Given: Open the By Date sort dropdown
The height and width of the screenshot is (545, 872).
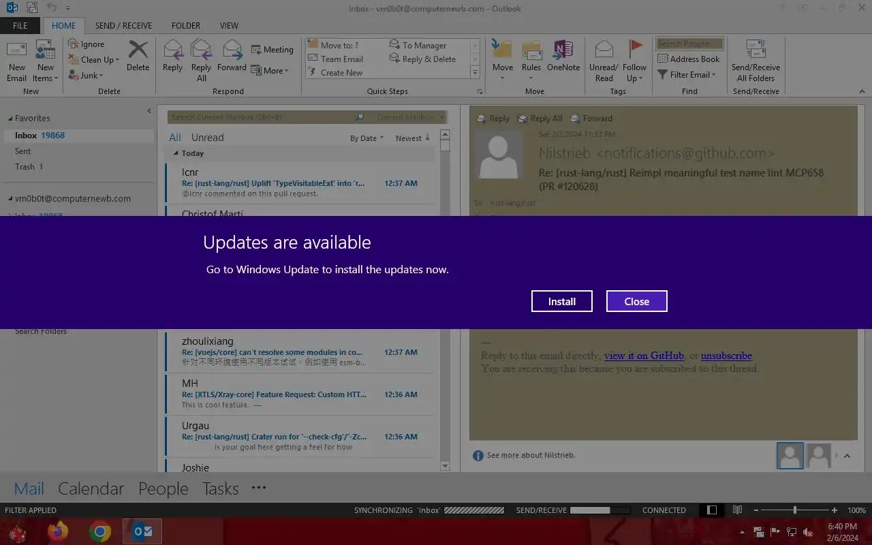Looking at the screenshot, I should 367,138.
